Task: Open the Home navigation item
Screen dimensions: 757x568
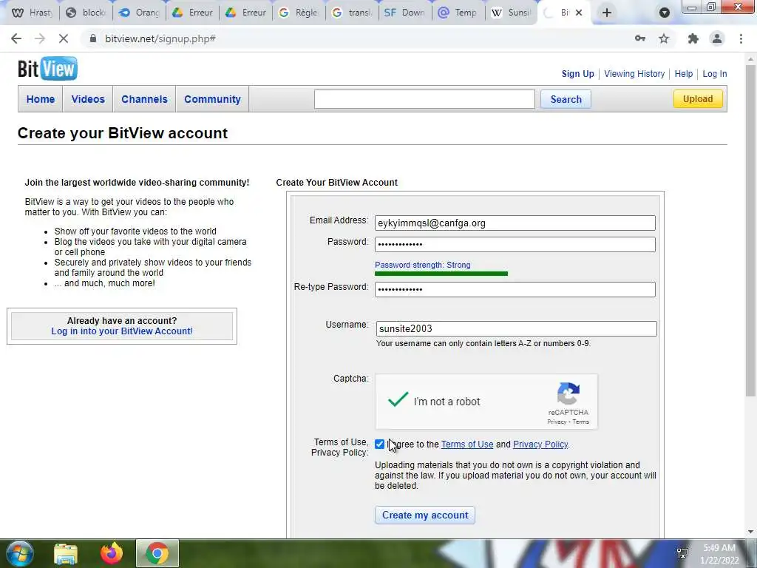Action: pyautogui.click(x=41, y=99)
